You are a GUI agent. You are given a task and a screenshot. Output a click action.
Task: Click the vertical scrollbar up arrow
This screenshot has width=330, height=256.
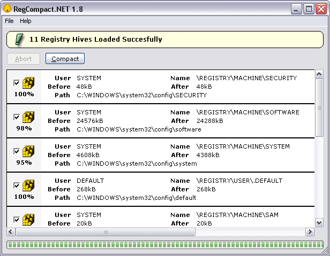click(319, 74)
